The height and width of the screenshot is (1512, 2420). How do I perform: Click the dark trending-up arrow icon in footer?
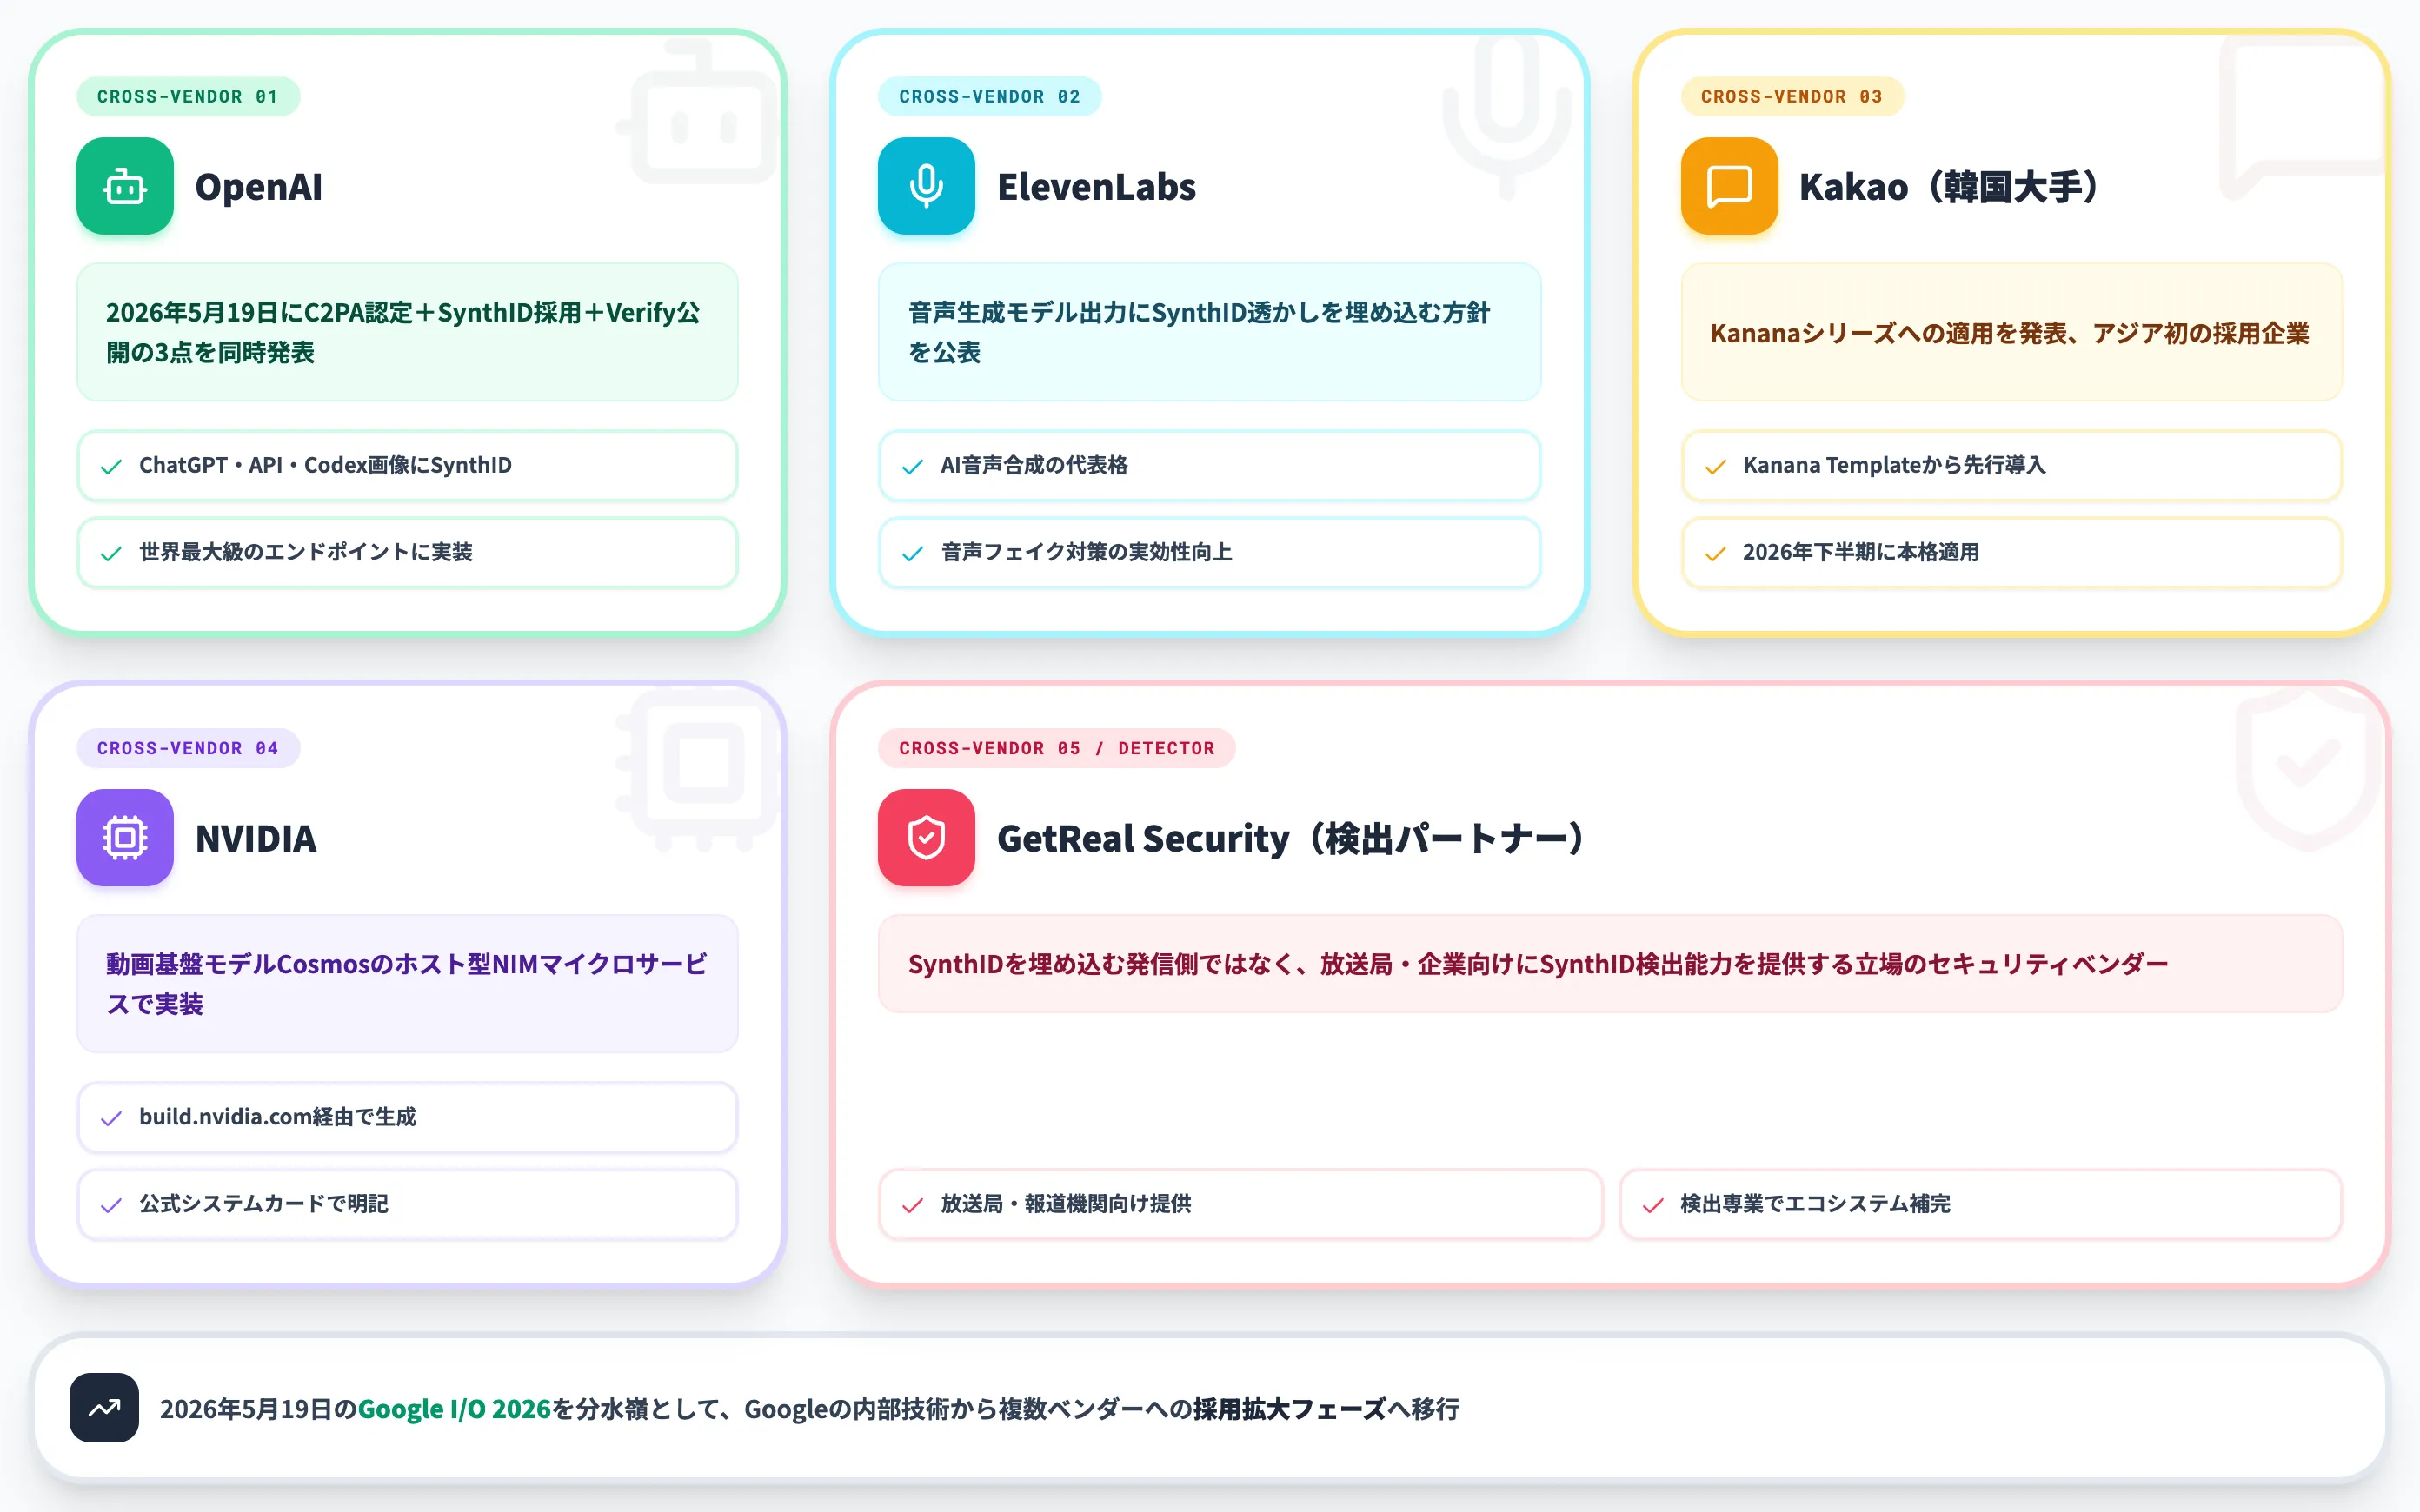tap(104, 1408)
